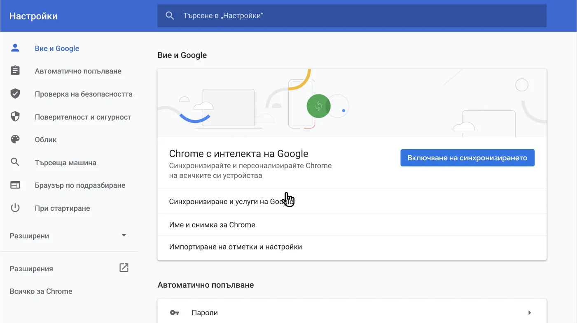Screen dimensions: 577x323
Task: Select the person icon for Вие и Google
Action: (x=15, y=48)
